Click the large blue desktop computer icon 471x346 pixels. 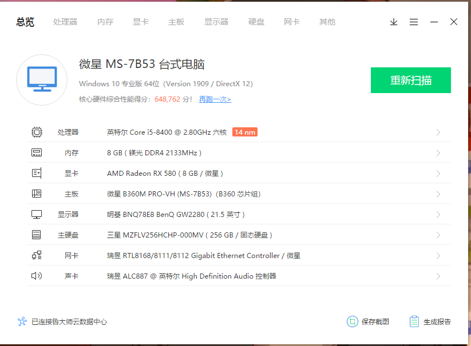42,79
